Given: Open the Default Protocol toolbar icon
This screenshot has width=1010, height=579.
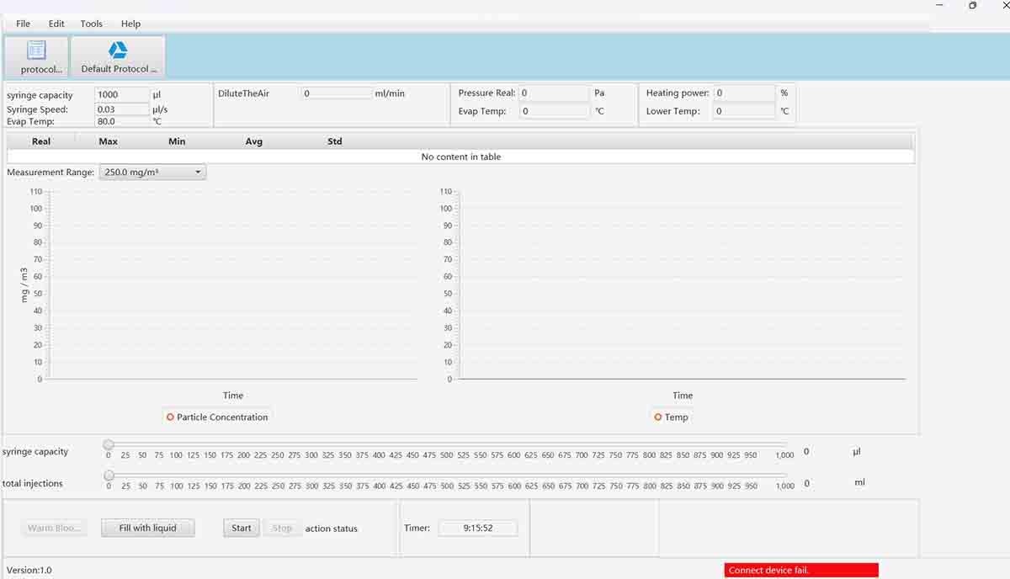Looking at the screenshot, I should (x=118, y=56).
